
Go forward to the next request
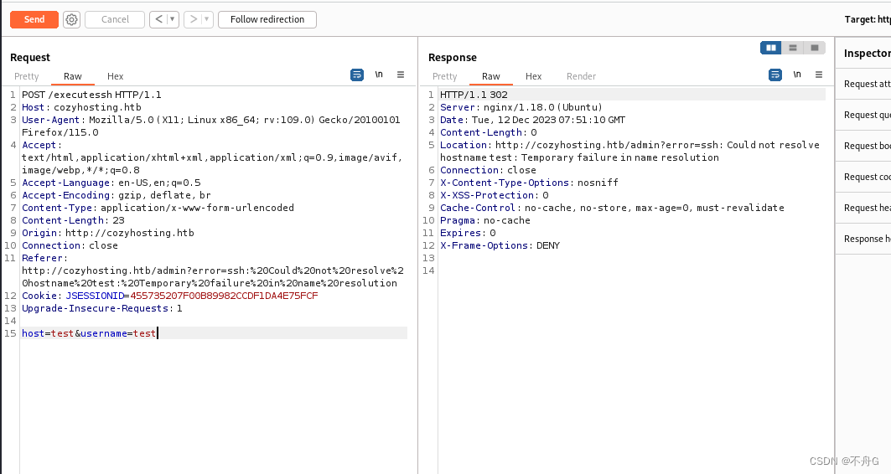(x=193, y=19)
